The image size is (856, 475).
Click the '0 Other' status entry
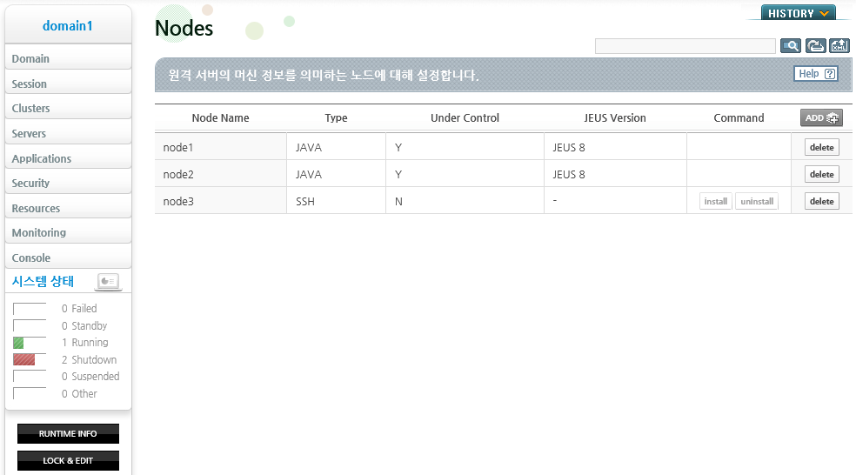click(79, 393)
